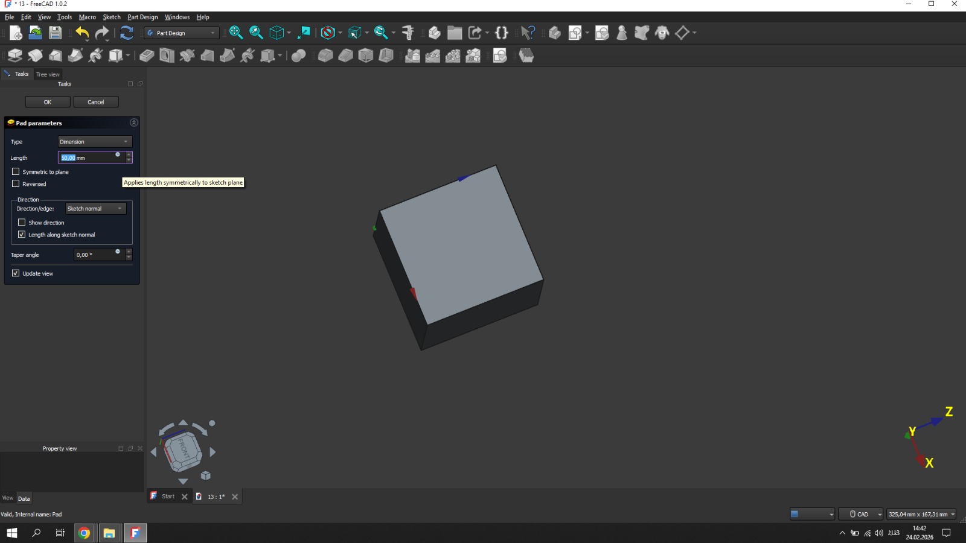Open the Type dropdown showing Dimension
The height and width of the screenshot is (543, 966).
point(95,142)
